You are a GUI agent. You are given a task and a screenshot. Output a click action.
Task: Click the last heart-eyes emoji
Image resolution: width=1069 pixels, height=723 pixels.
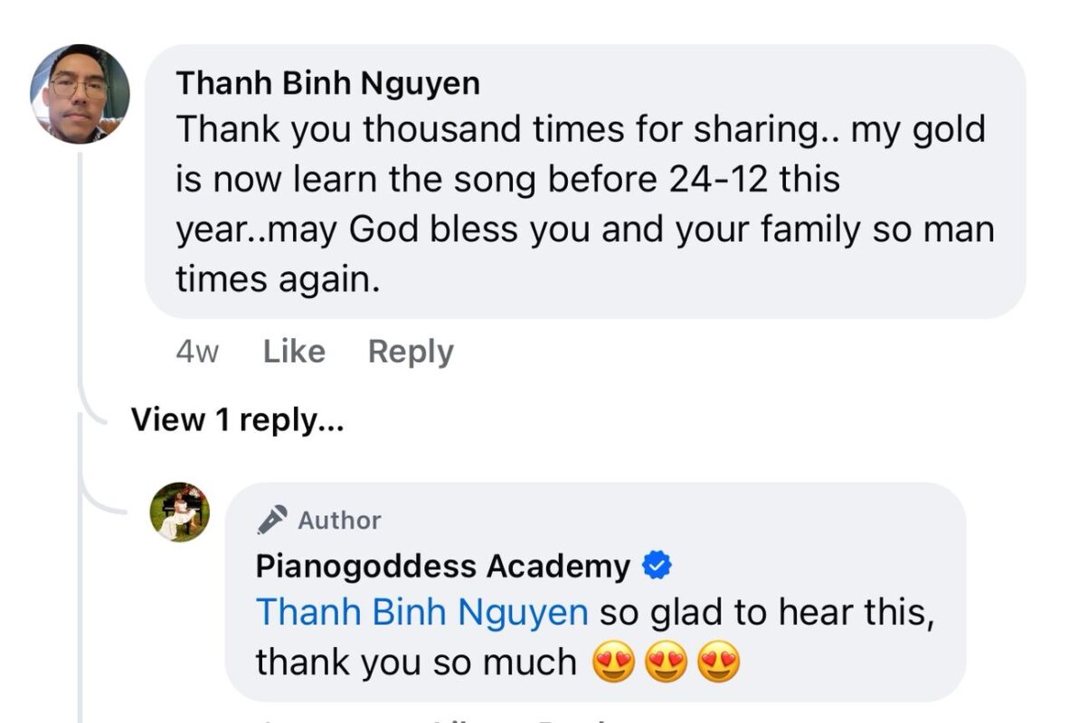718,663
